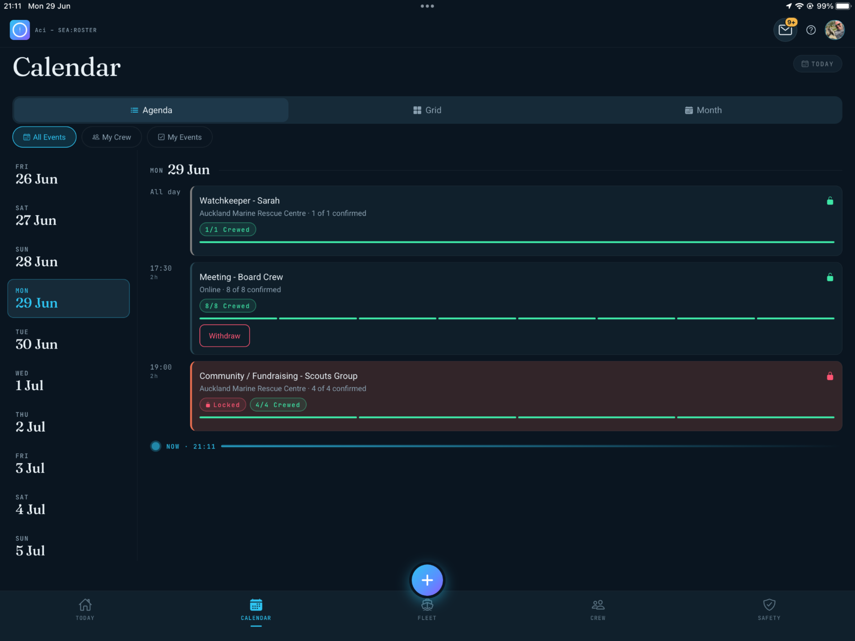855x641 pixels.
Task: Switch to the Agenda view tab
Action: coord(151,110)
